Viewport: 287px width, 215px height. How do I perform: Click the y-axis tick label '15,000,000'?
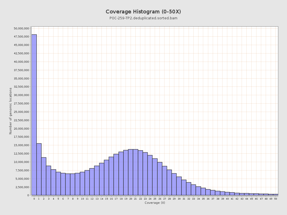[x=21, y=145]
